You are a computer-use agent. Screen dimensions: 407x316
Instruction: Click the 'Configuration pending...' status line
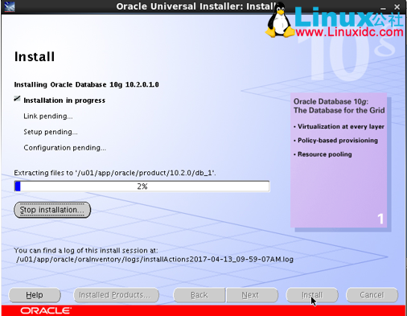65,148
